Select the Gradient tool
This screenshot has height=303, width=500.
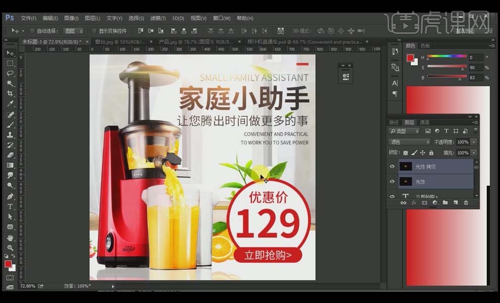point(10,165)
